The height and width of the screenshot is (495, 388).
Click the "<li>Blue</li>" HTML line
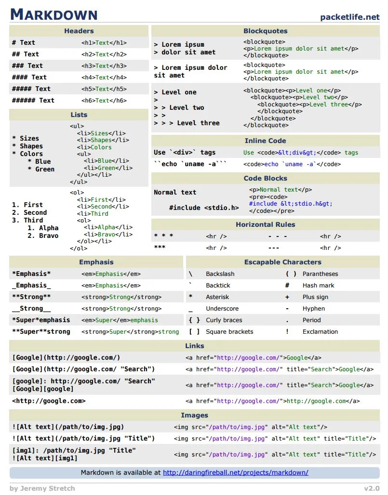(107, 161)
